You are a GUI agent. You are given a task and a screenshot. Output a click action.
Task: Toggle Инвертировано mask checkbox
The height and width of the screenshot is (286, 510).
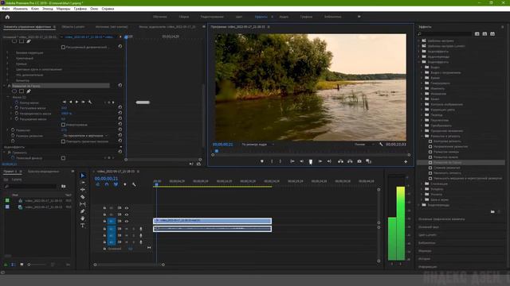tap(63, 125)
